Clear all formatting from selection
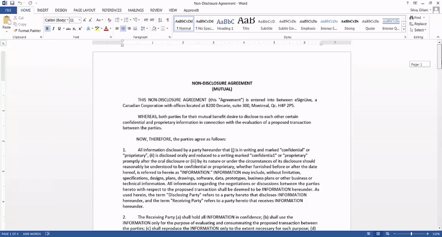This screenshot has height=237, width=442. tap(109, 20)
